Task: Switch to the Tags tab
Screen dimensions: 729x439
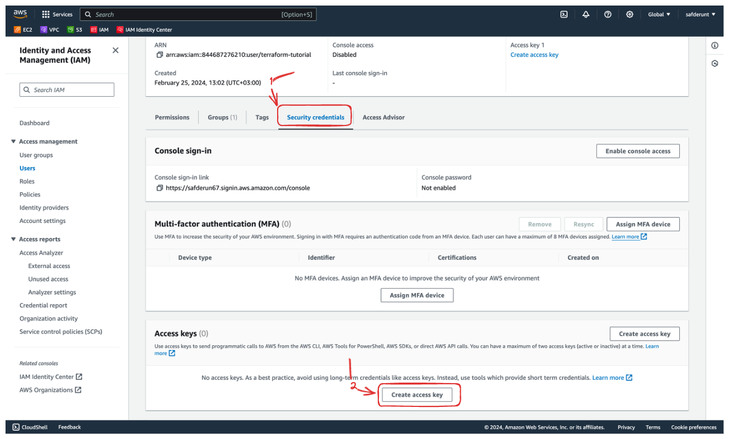Action: (262, 117)
